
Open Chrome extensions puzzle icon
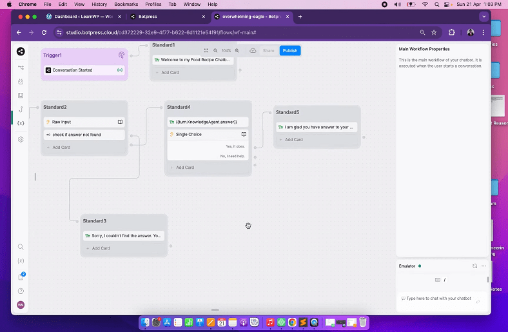coord(452,32)
